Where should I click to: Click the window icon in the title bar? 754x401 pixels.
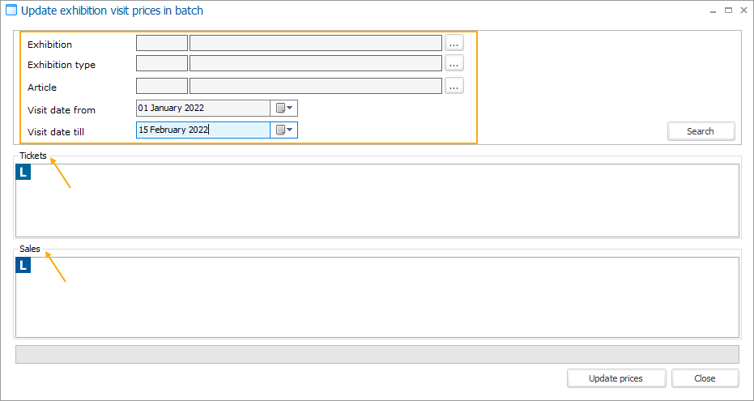[x=11, y=11]
